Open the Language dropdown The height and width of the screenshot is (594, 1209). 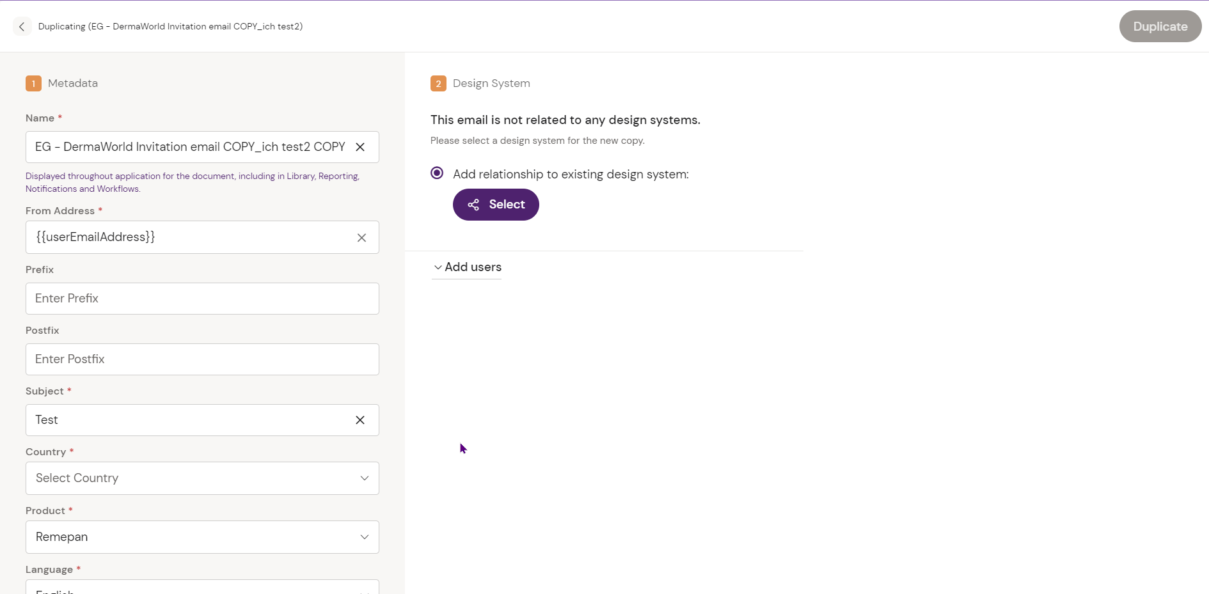click(202, 588)
